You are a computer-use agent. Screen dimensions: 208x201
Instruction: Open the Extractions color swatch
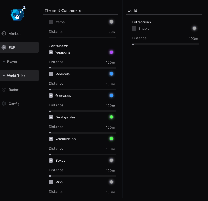(x=195, y=28)
